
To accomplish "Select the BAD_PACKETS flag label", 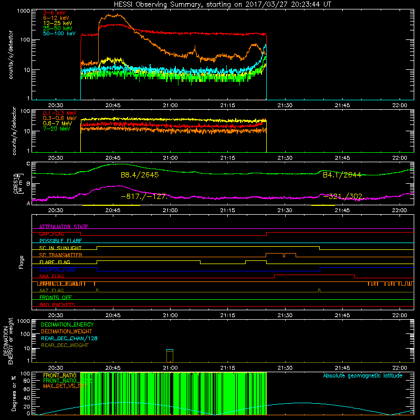I will pyautogui.click(x=57, y=304).
